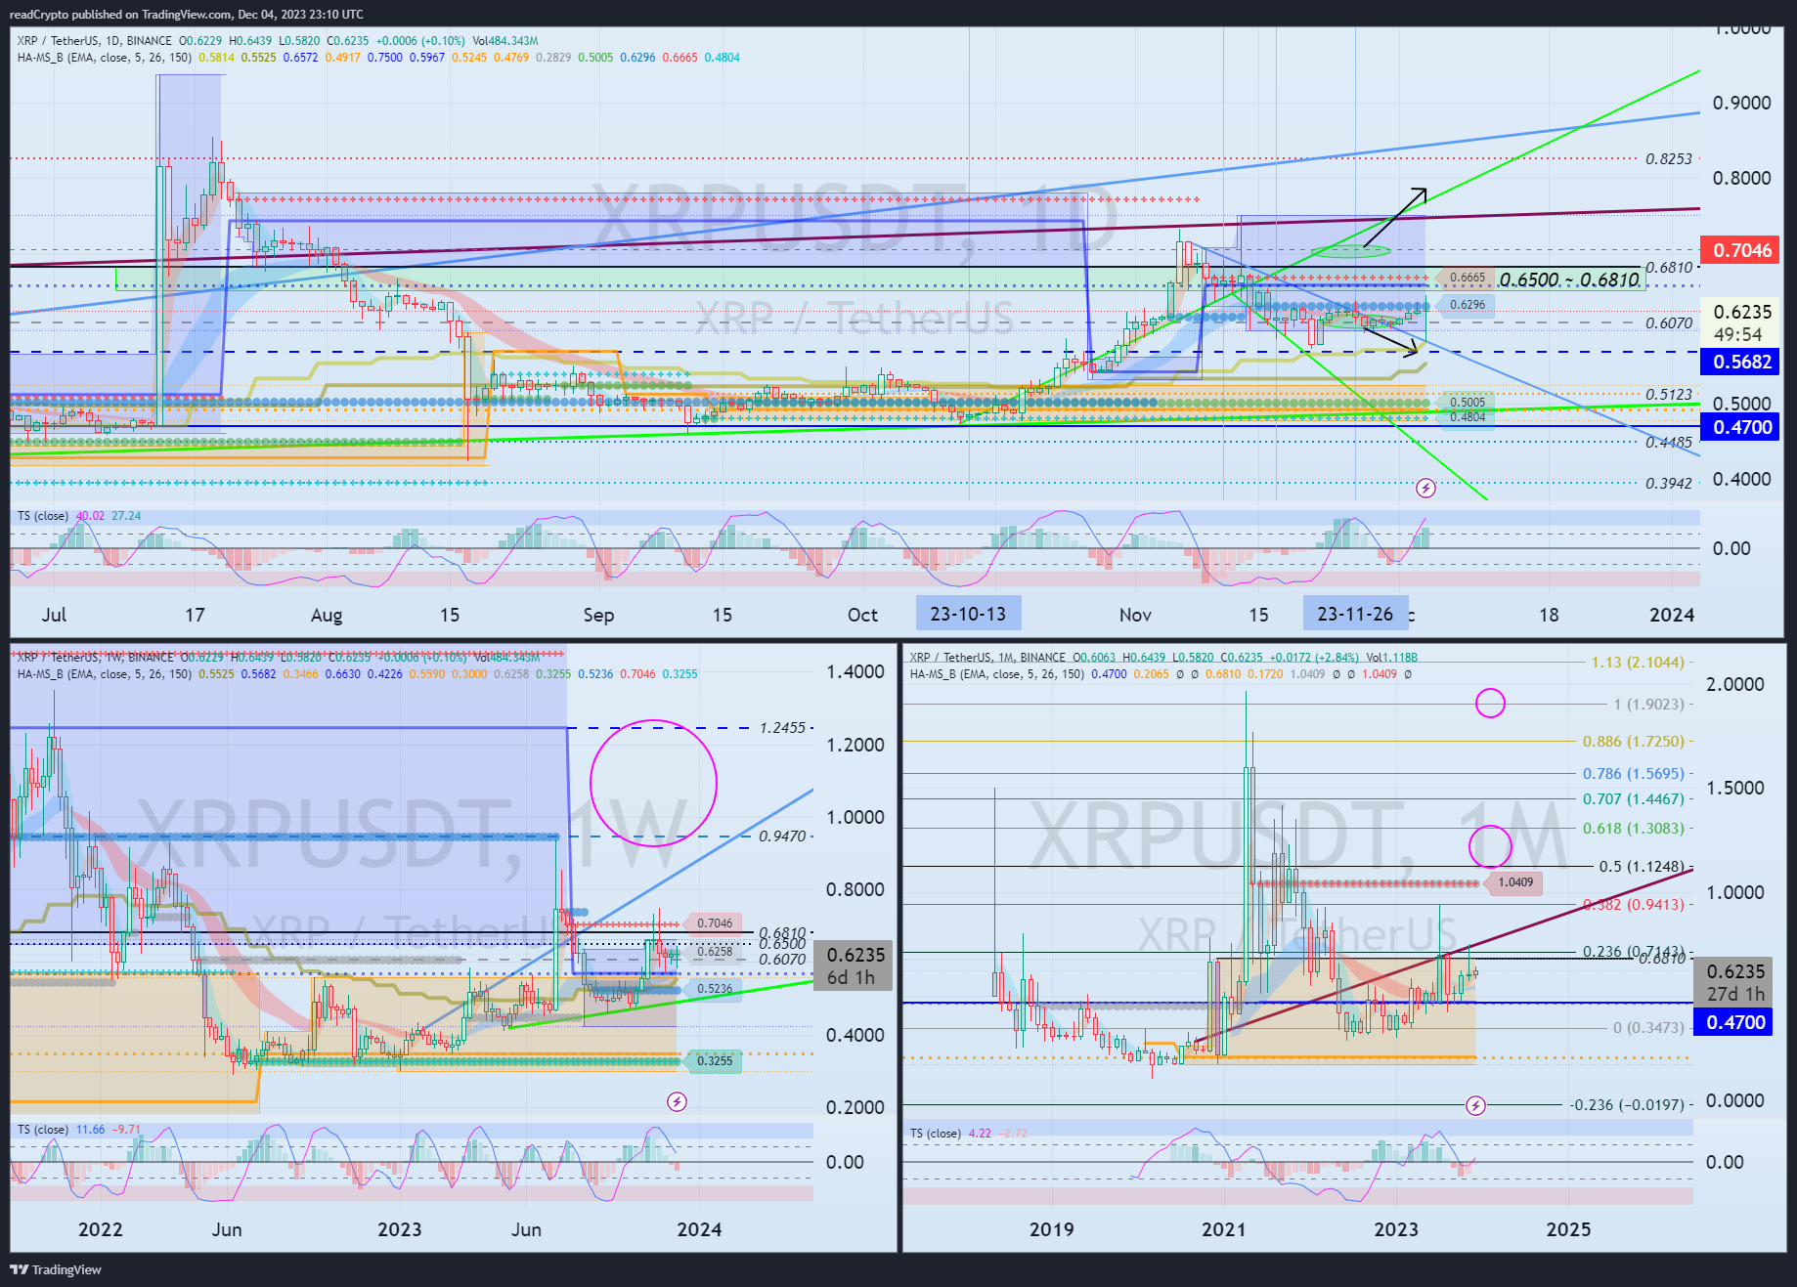The height and width of the screenshot is (1287, 1797).
Task: Click the 1 (1.9023) Fibonacci label
Action: [x=1648, y=704]
